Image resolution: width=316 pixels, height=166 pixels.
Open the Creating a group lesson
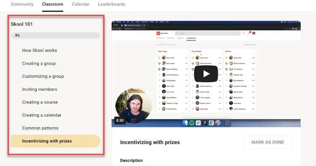pyautogui.click(x=39, y=64)
